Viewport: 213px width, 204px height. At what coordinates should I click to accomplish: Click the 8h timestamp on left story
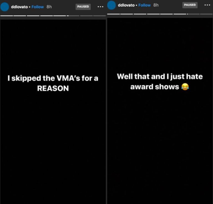point(49,7)
